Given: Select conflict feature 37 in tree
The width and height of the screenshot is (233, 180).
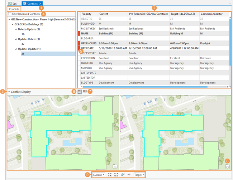Looking at the screenshot, I should pos(23,44).
